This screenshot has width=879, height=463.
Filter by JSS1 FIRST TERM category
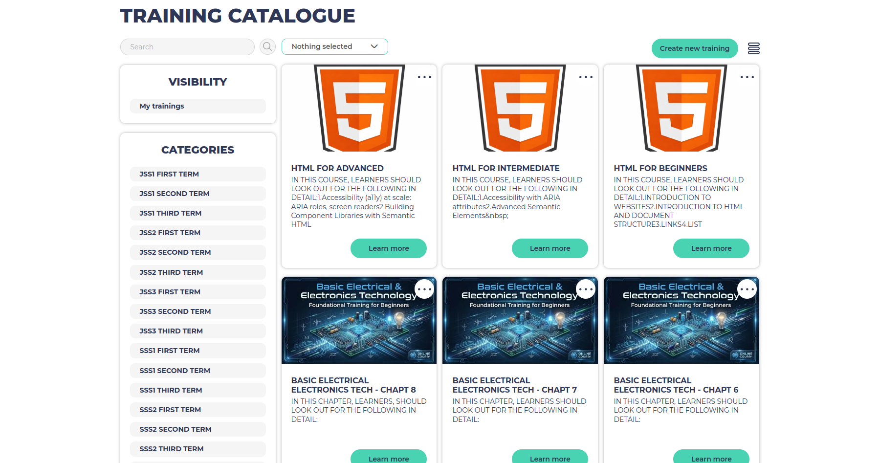(x=198, y=174)
